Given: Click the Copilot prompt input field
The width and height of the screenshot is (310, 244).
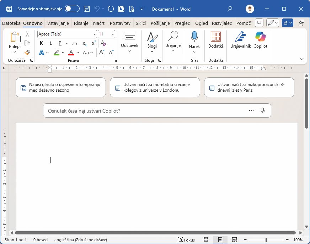Looking at the screenshot, I should pos(157,110).
